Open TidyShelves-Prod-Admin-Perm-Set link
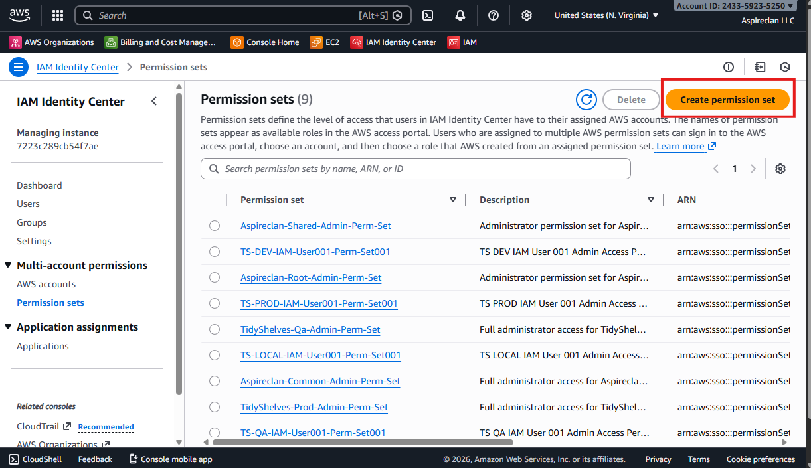Viewport: 811px width, 468px height. point(314,407)
